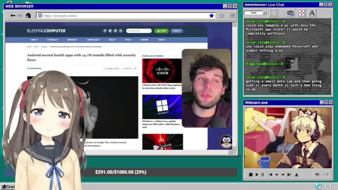
Task: Open the FORUMS nav item
Action: point(144,40)
